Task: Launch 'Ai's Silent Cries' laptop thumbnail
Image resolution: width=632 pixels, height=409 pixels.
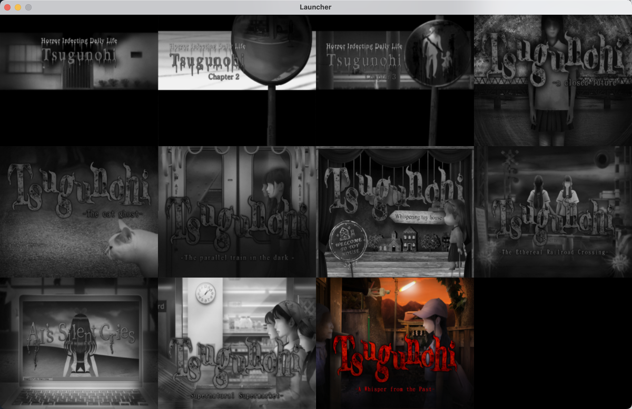Action: click(79, 343)
